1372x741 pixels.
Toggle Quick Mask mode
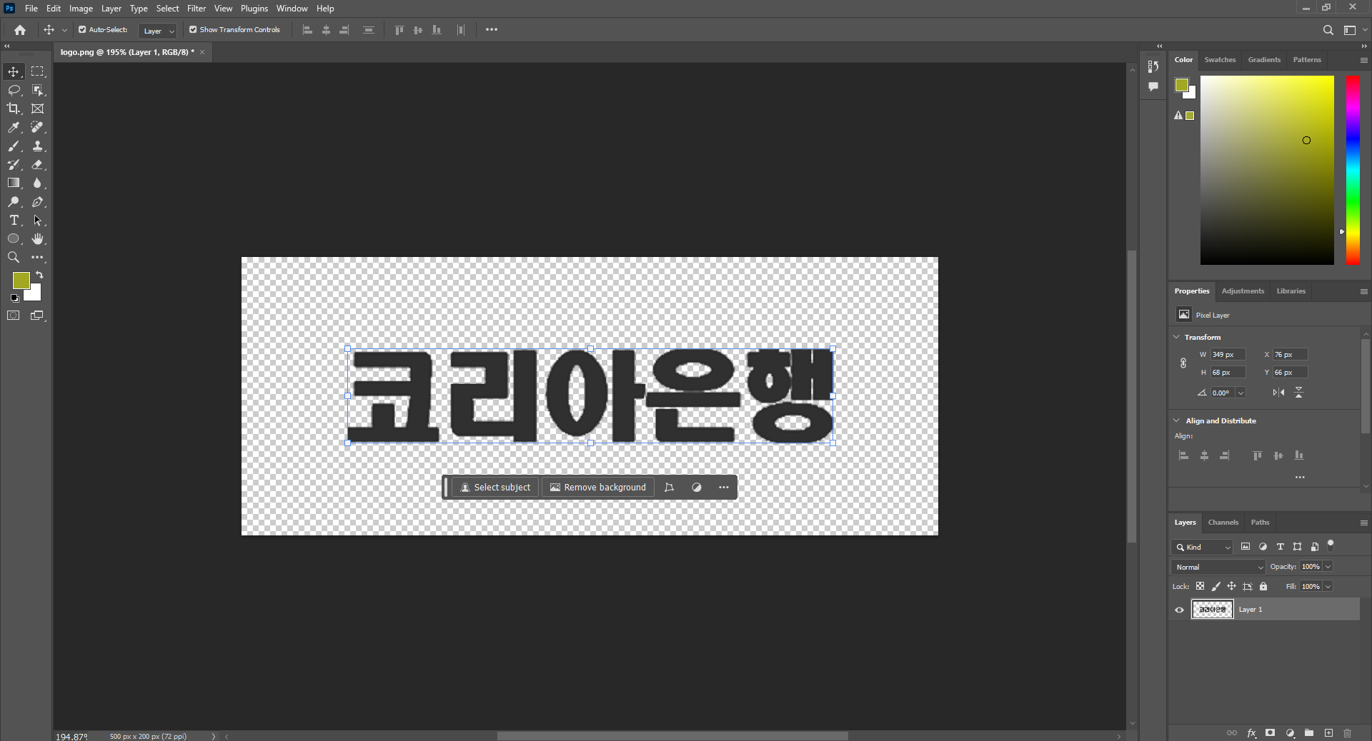(x=14, y=316)
